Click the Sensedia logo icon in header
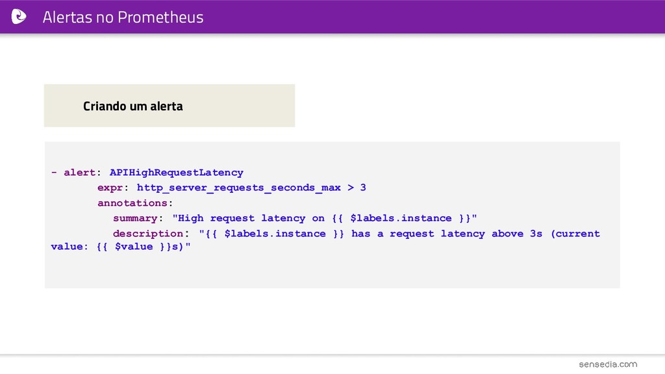 pyautogui.click(x=19, y=16)
